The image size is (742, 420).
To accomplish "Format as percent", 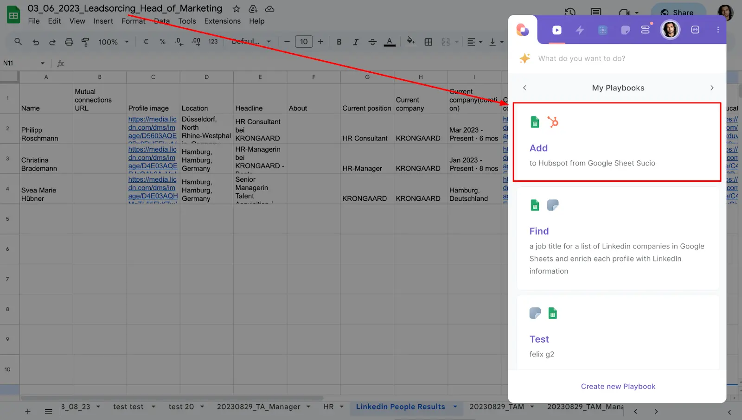I will 162,42.
